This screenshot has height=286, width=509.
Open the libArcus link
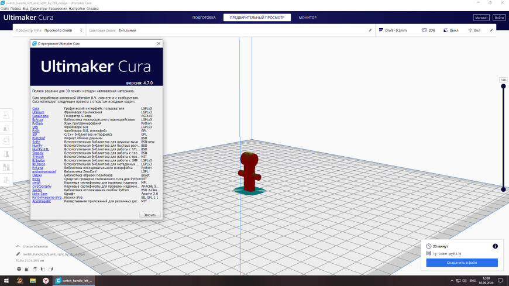coord(37,120)
